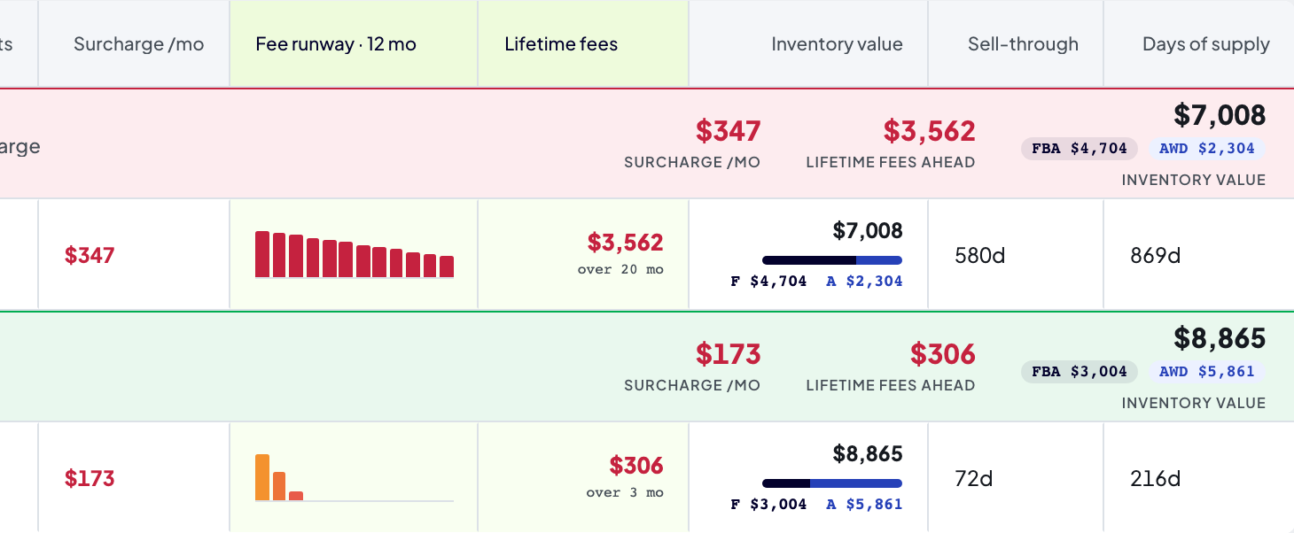Click the FBA $4,704 badge
This screenshot has width=1294, height=533.
[x=1080, y=149]
